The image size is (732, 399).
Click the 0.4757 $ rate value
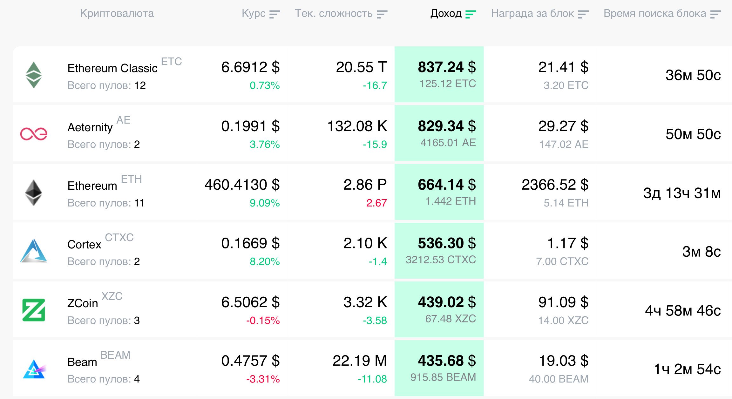pos(250,361)
